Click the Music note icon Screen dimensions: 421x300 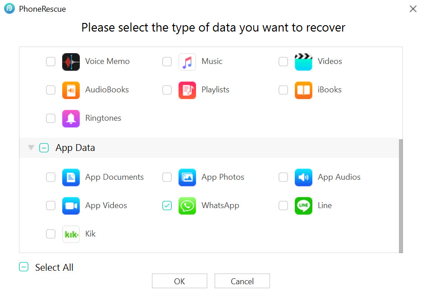click(187, 62)
